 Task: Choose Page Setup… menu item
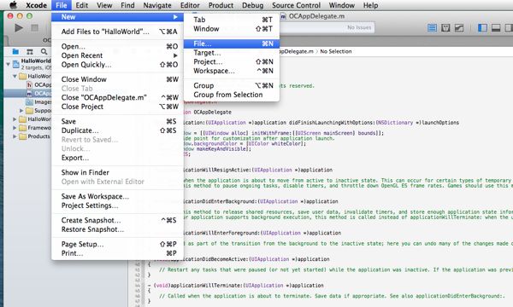point(117,244)
